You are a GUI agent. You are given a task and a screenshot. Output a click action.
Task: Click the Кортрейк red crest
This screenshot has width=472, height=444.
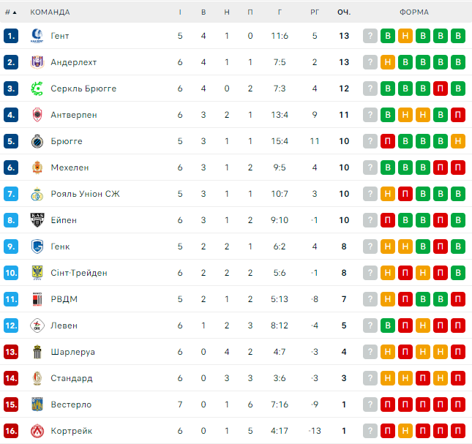point(37,431)
